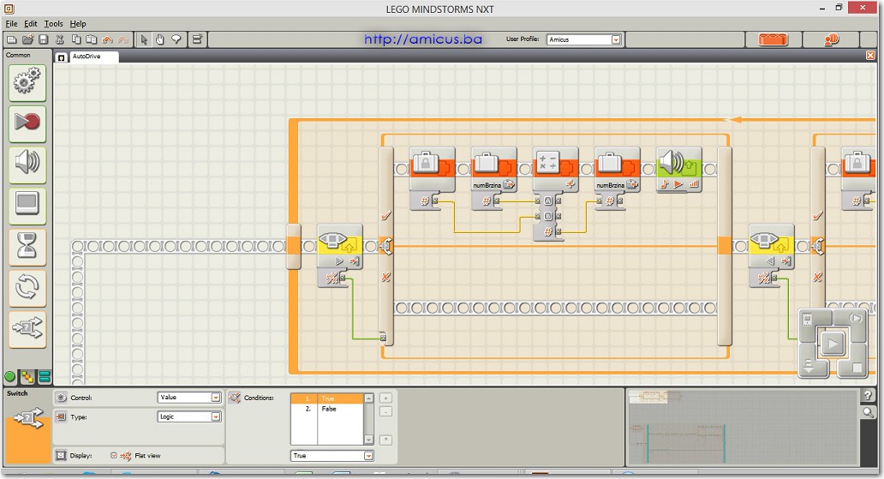
Task: Click the Download and Run play button
Action: tap(832, 343)
